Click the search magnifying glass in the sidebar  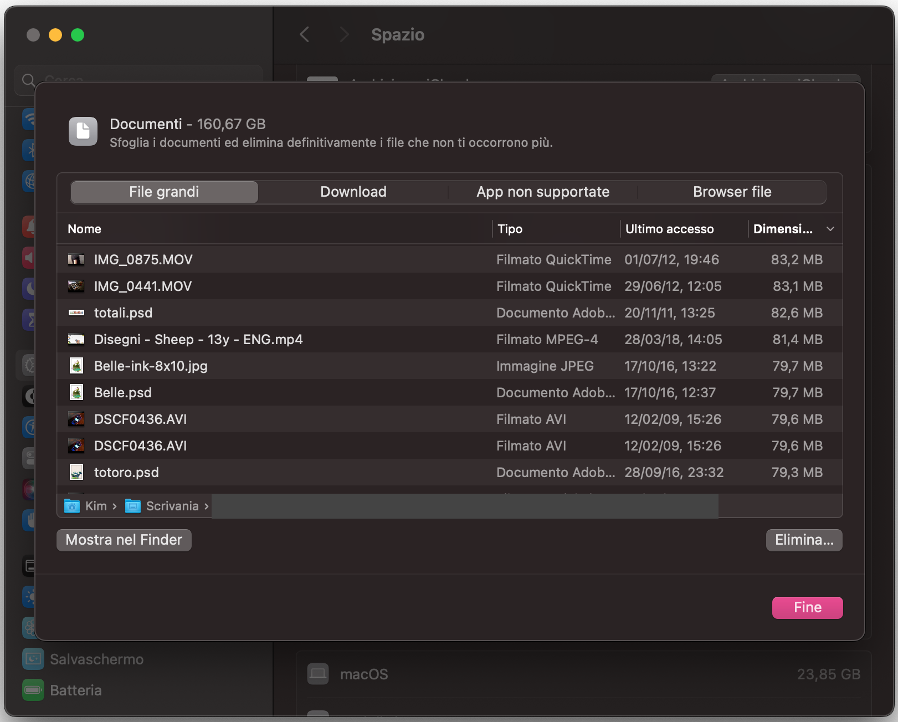[x=29, y=80]
